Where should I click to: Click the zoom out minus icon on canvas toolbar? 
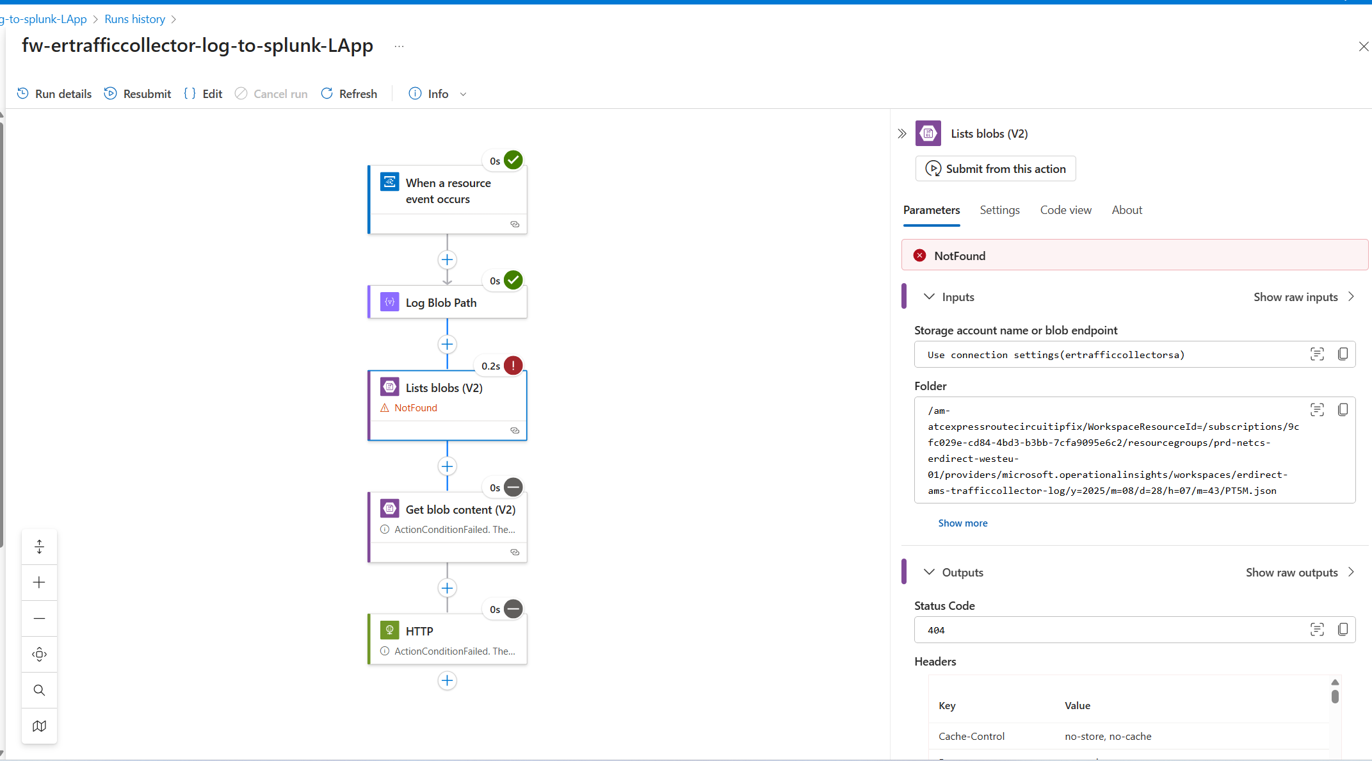coord(39,618)
